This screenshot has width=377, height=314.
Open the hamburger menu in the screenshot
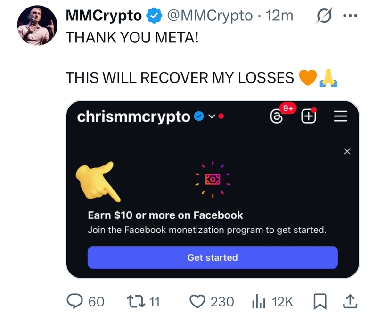tap(341, 116)
